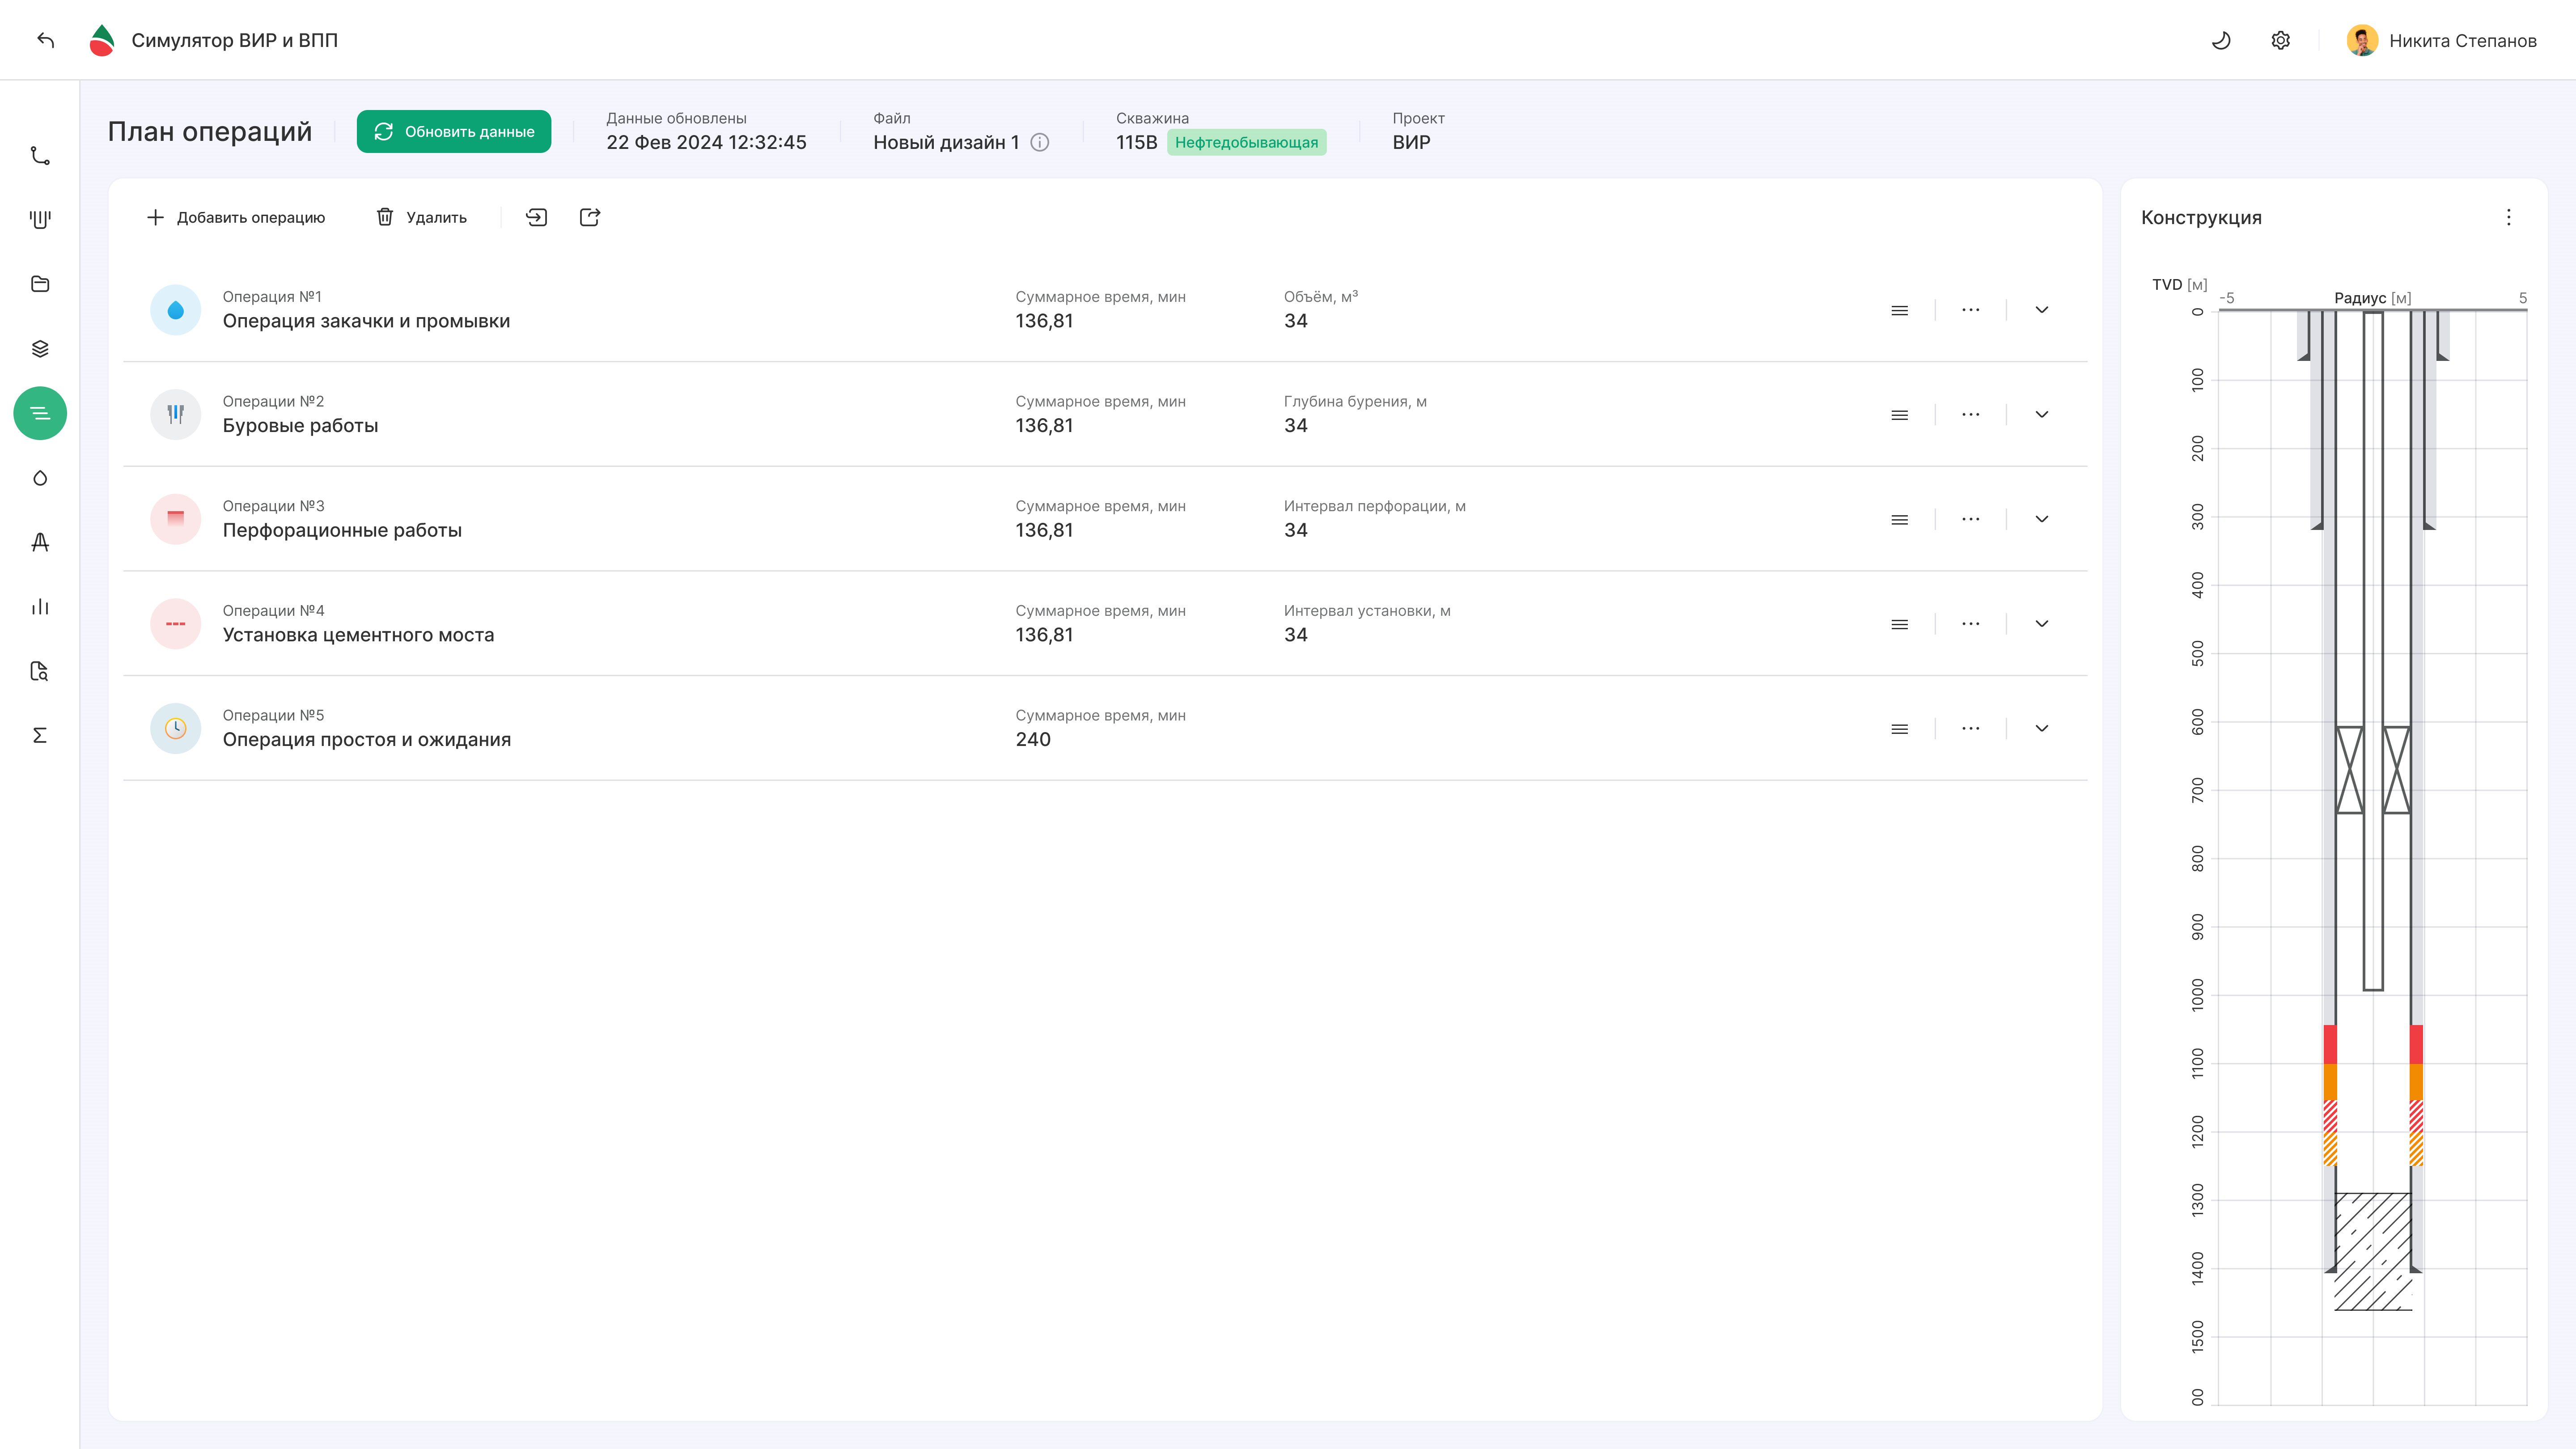Open the bar chart sidebar icon
Image resolution: width=2576 pixels, height=1449 pixels.
[x=40, y=606]
